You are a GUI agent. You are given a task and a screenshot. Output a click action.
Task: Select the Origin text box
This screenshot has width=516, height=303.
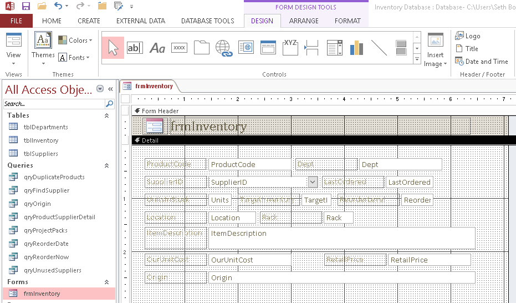coord(342,277)
